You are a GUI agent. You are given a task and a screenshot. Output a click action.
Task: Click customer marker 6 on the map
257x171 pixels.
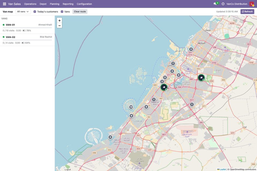point(179,75)
